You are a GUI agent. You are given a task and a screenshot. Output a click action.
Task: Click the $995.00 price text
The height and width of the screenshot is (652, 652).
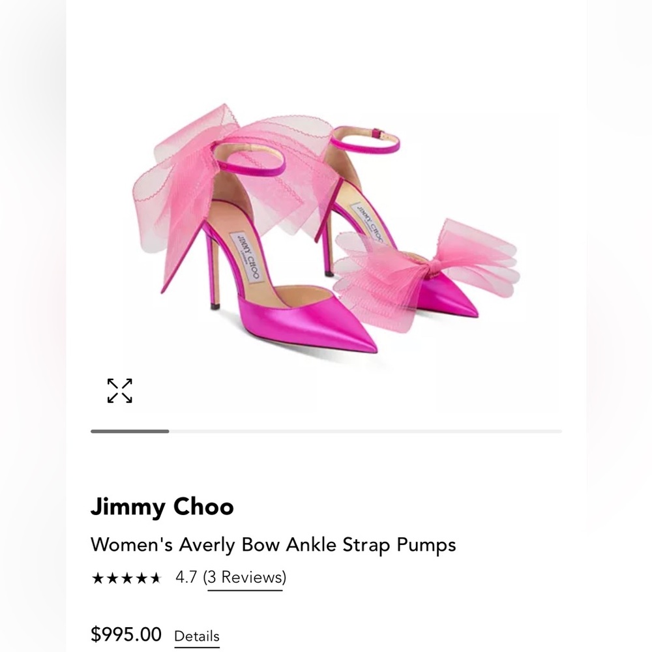pyautogui.click(x=125, y=634)
